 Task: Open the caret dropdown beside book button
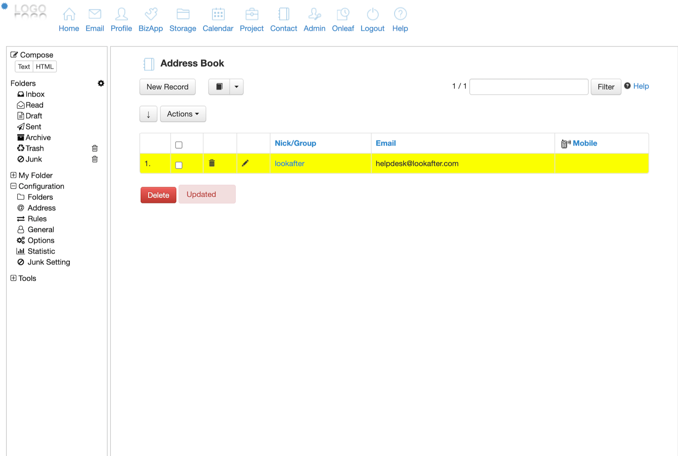tap(237, 87)
